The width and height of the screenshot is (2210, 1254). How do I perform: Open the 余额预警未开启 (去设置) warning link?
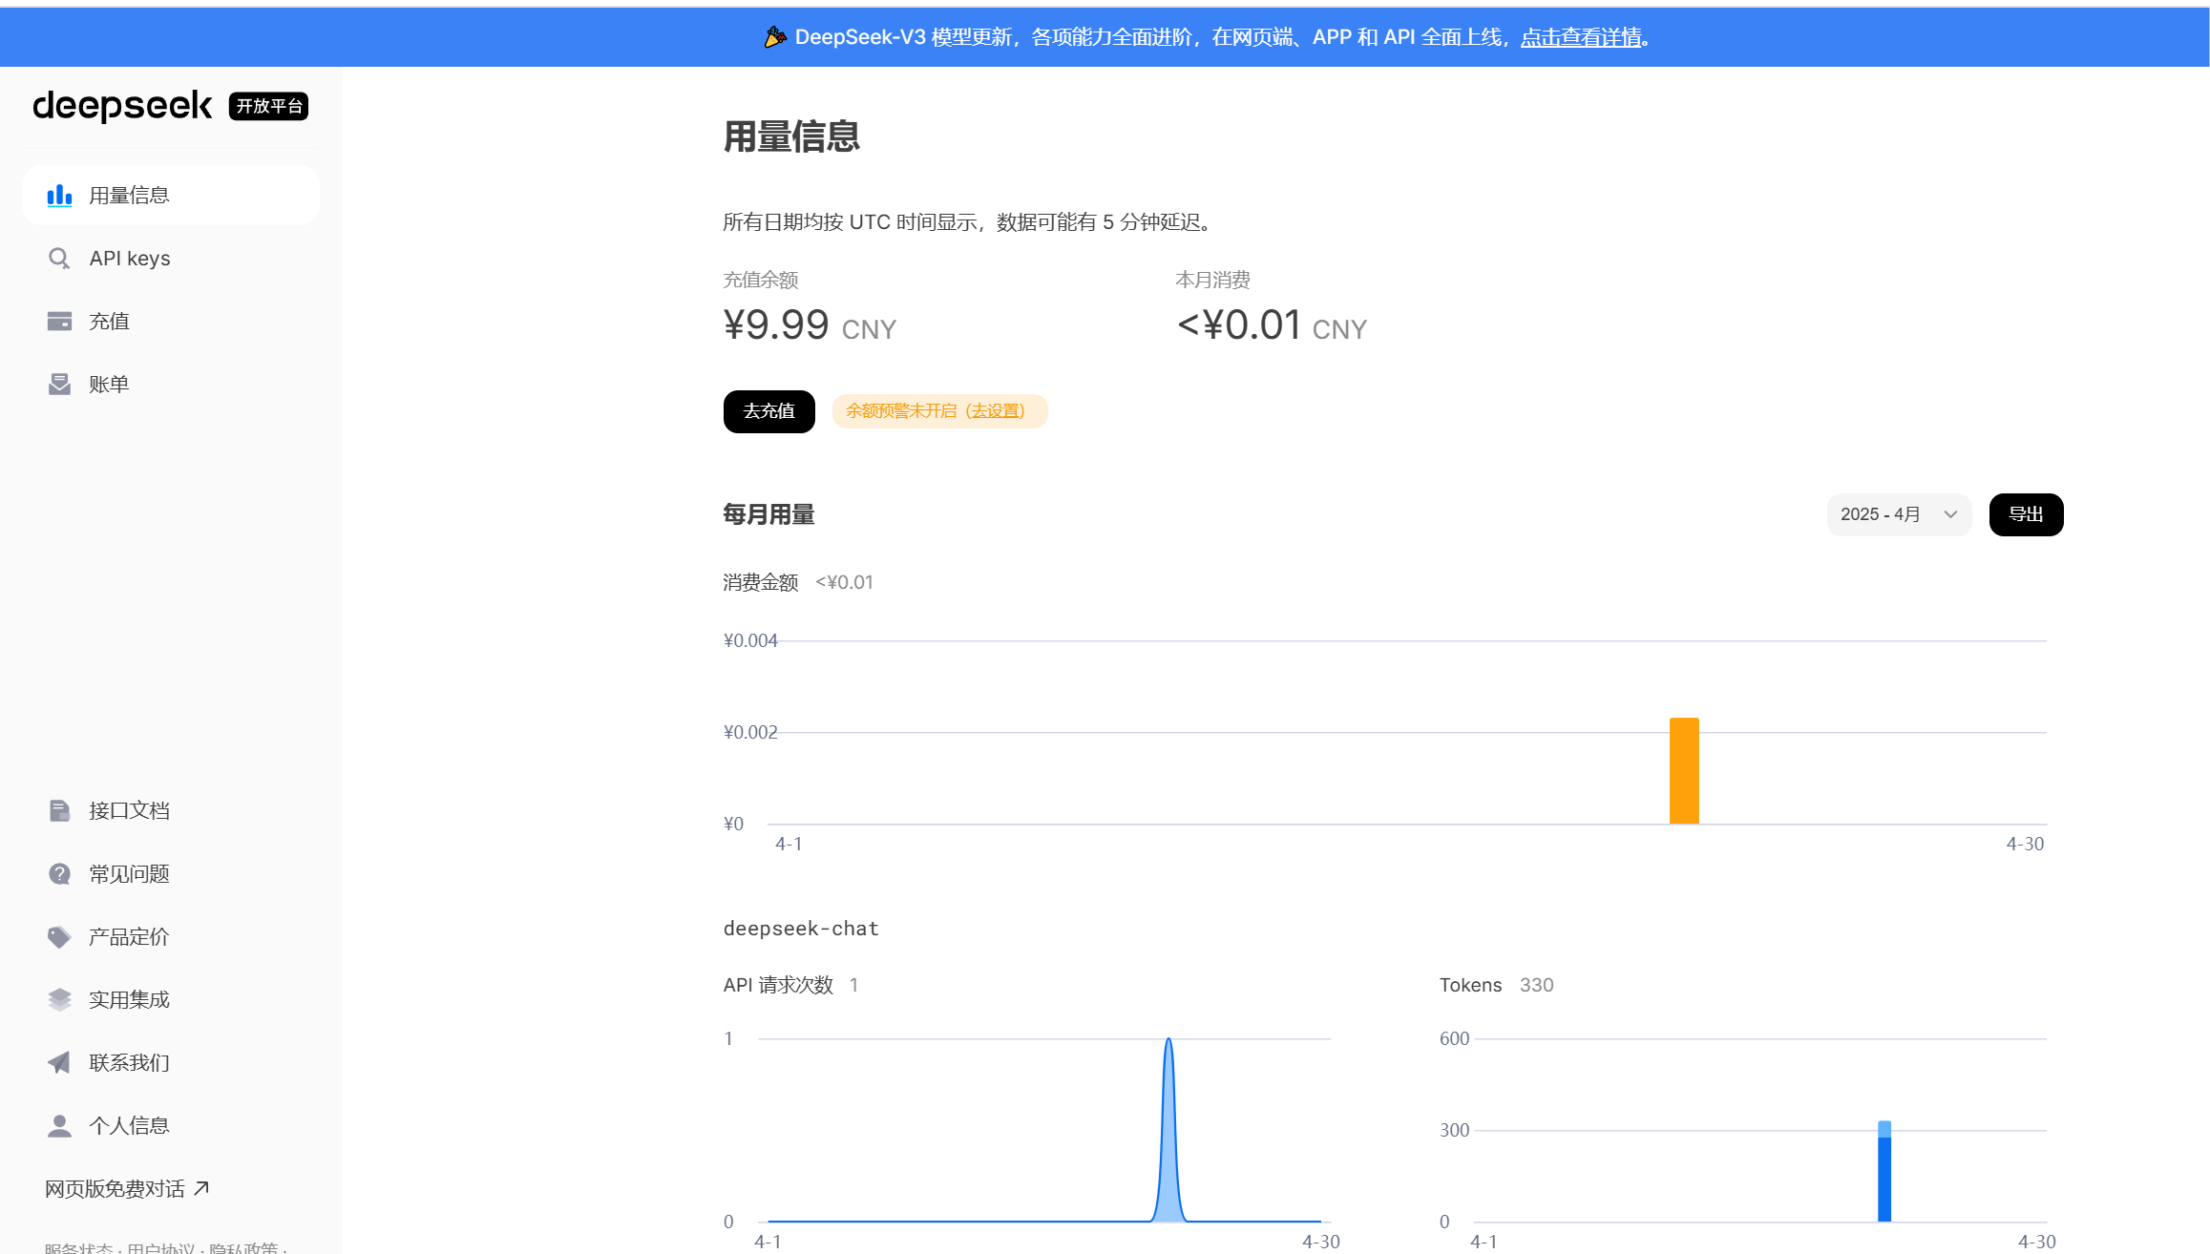pyautogui.click(x=938, y=411)
